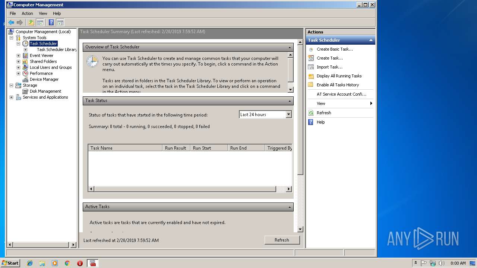Click the Refresh button at the bottom
The width and height of the screenshot is (477, 268).
tap(282, 240)
